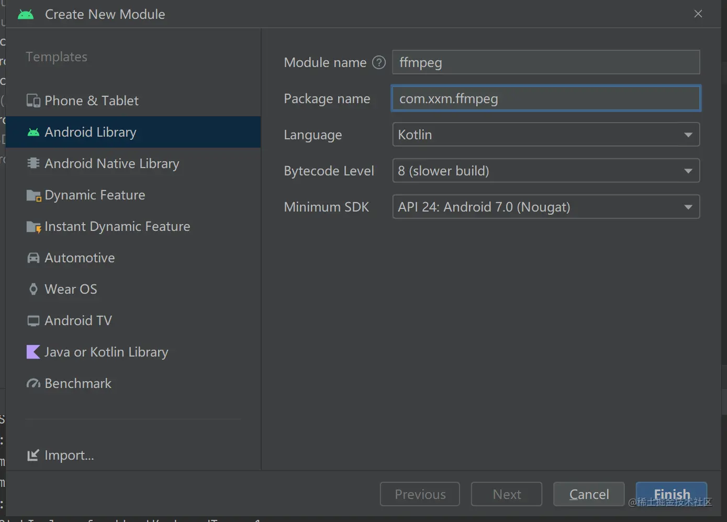727x522 pixels.
Task: Click the Automotive car icon
Action: 33,258
